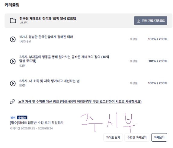This screenshot has height=148, width=173.
Task: Open the 노후 자금 및 수익률 계산 링크
Action: pos(80,101)
